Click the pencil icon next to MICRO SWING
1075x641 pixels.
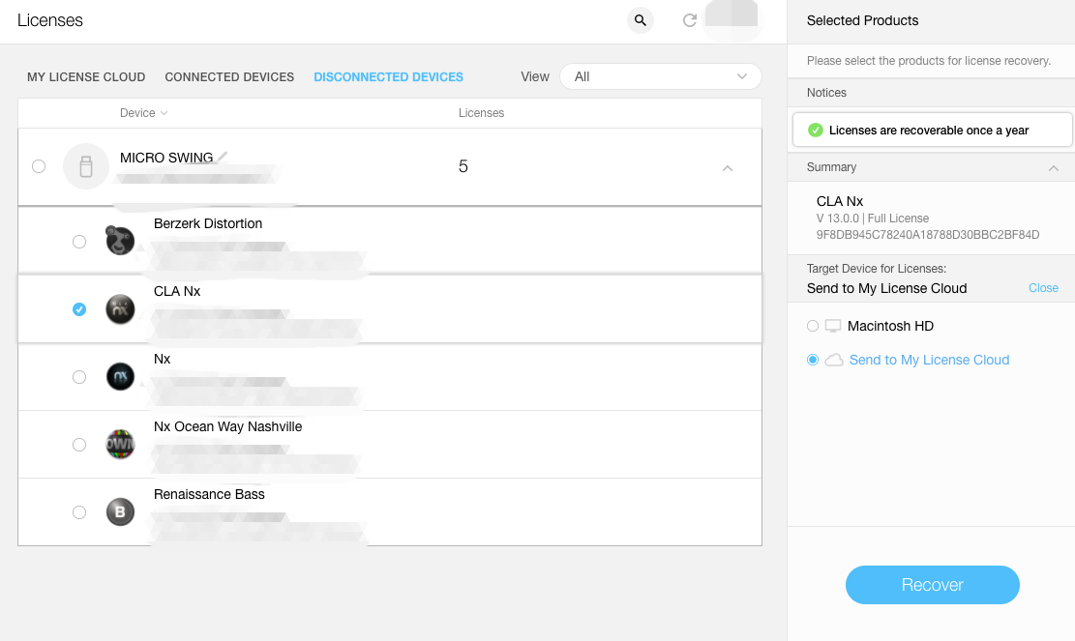pyautogui.click(x=223, y=157)
